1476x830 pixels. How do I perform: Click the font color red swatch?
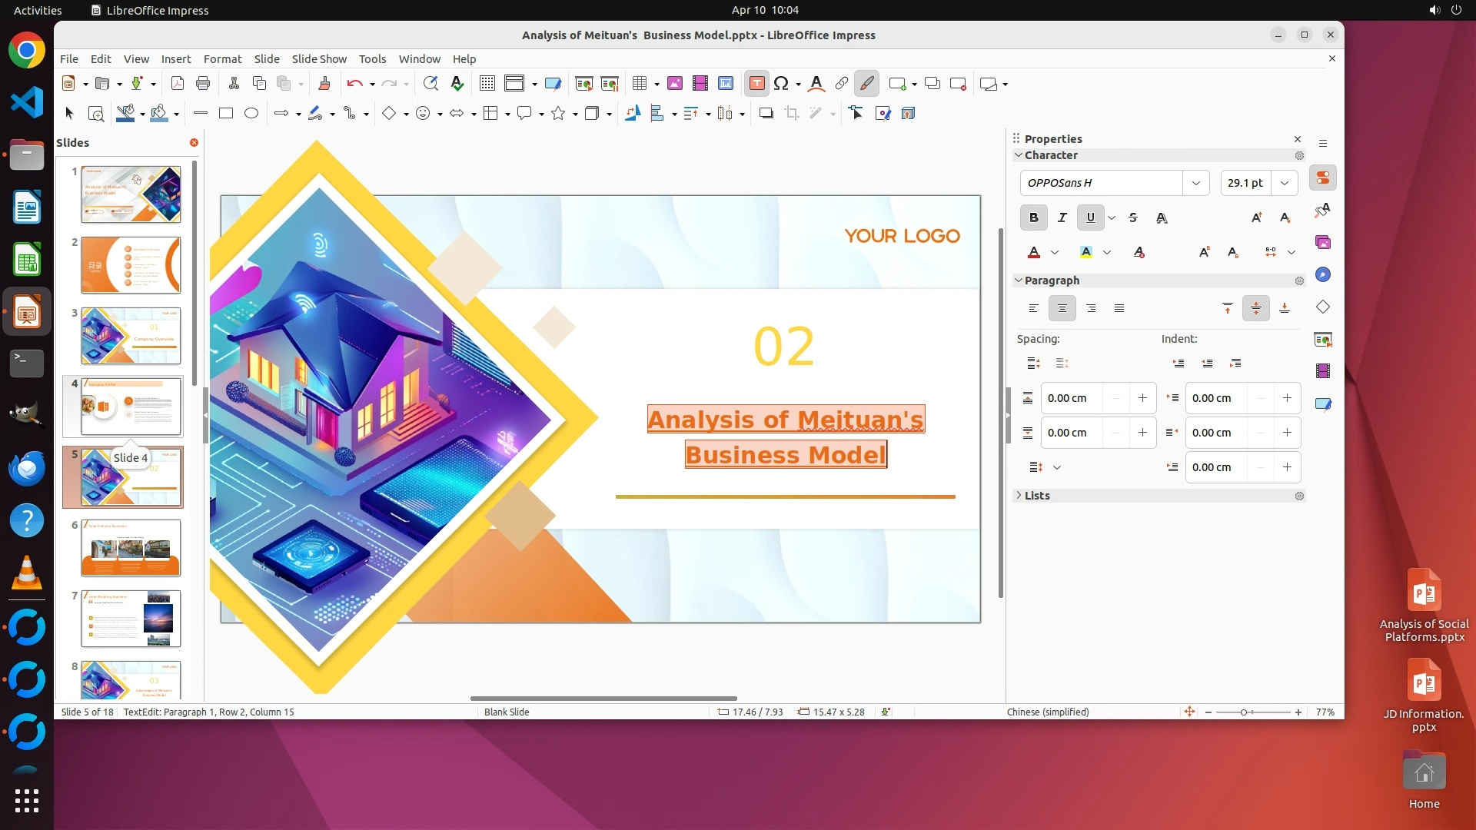click(1034, 252)
